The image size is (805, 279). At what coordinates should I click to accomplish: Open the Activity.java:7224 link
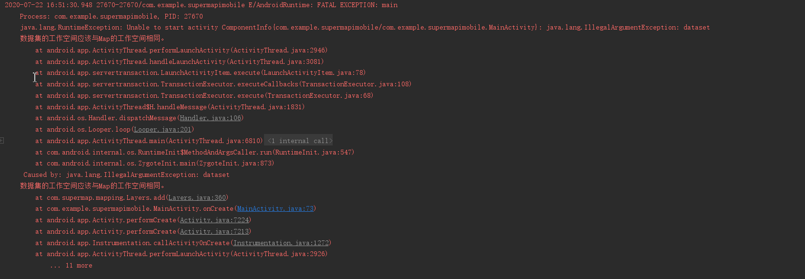point(214,220)
